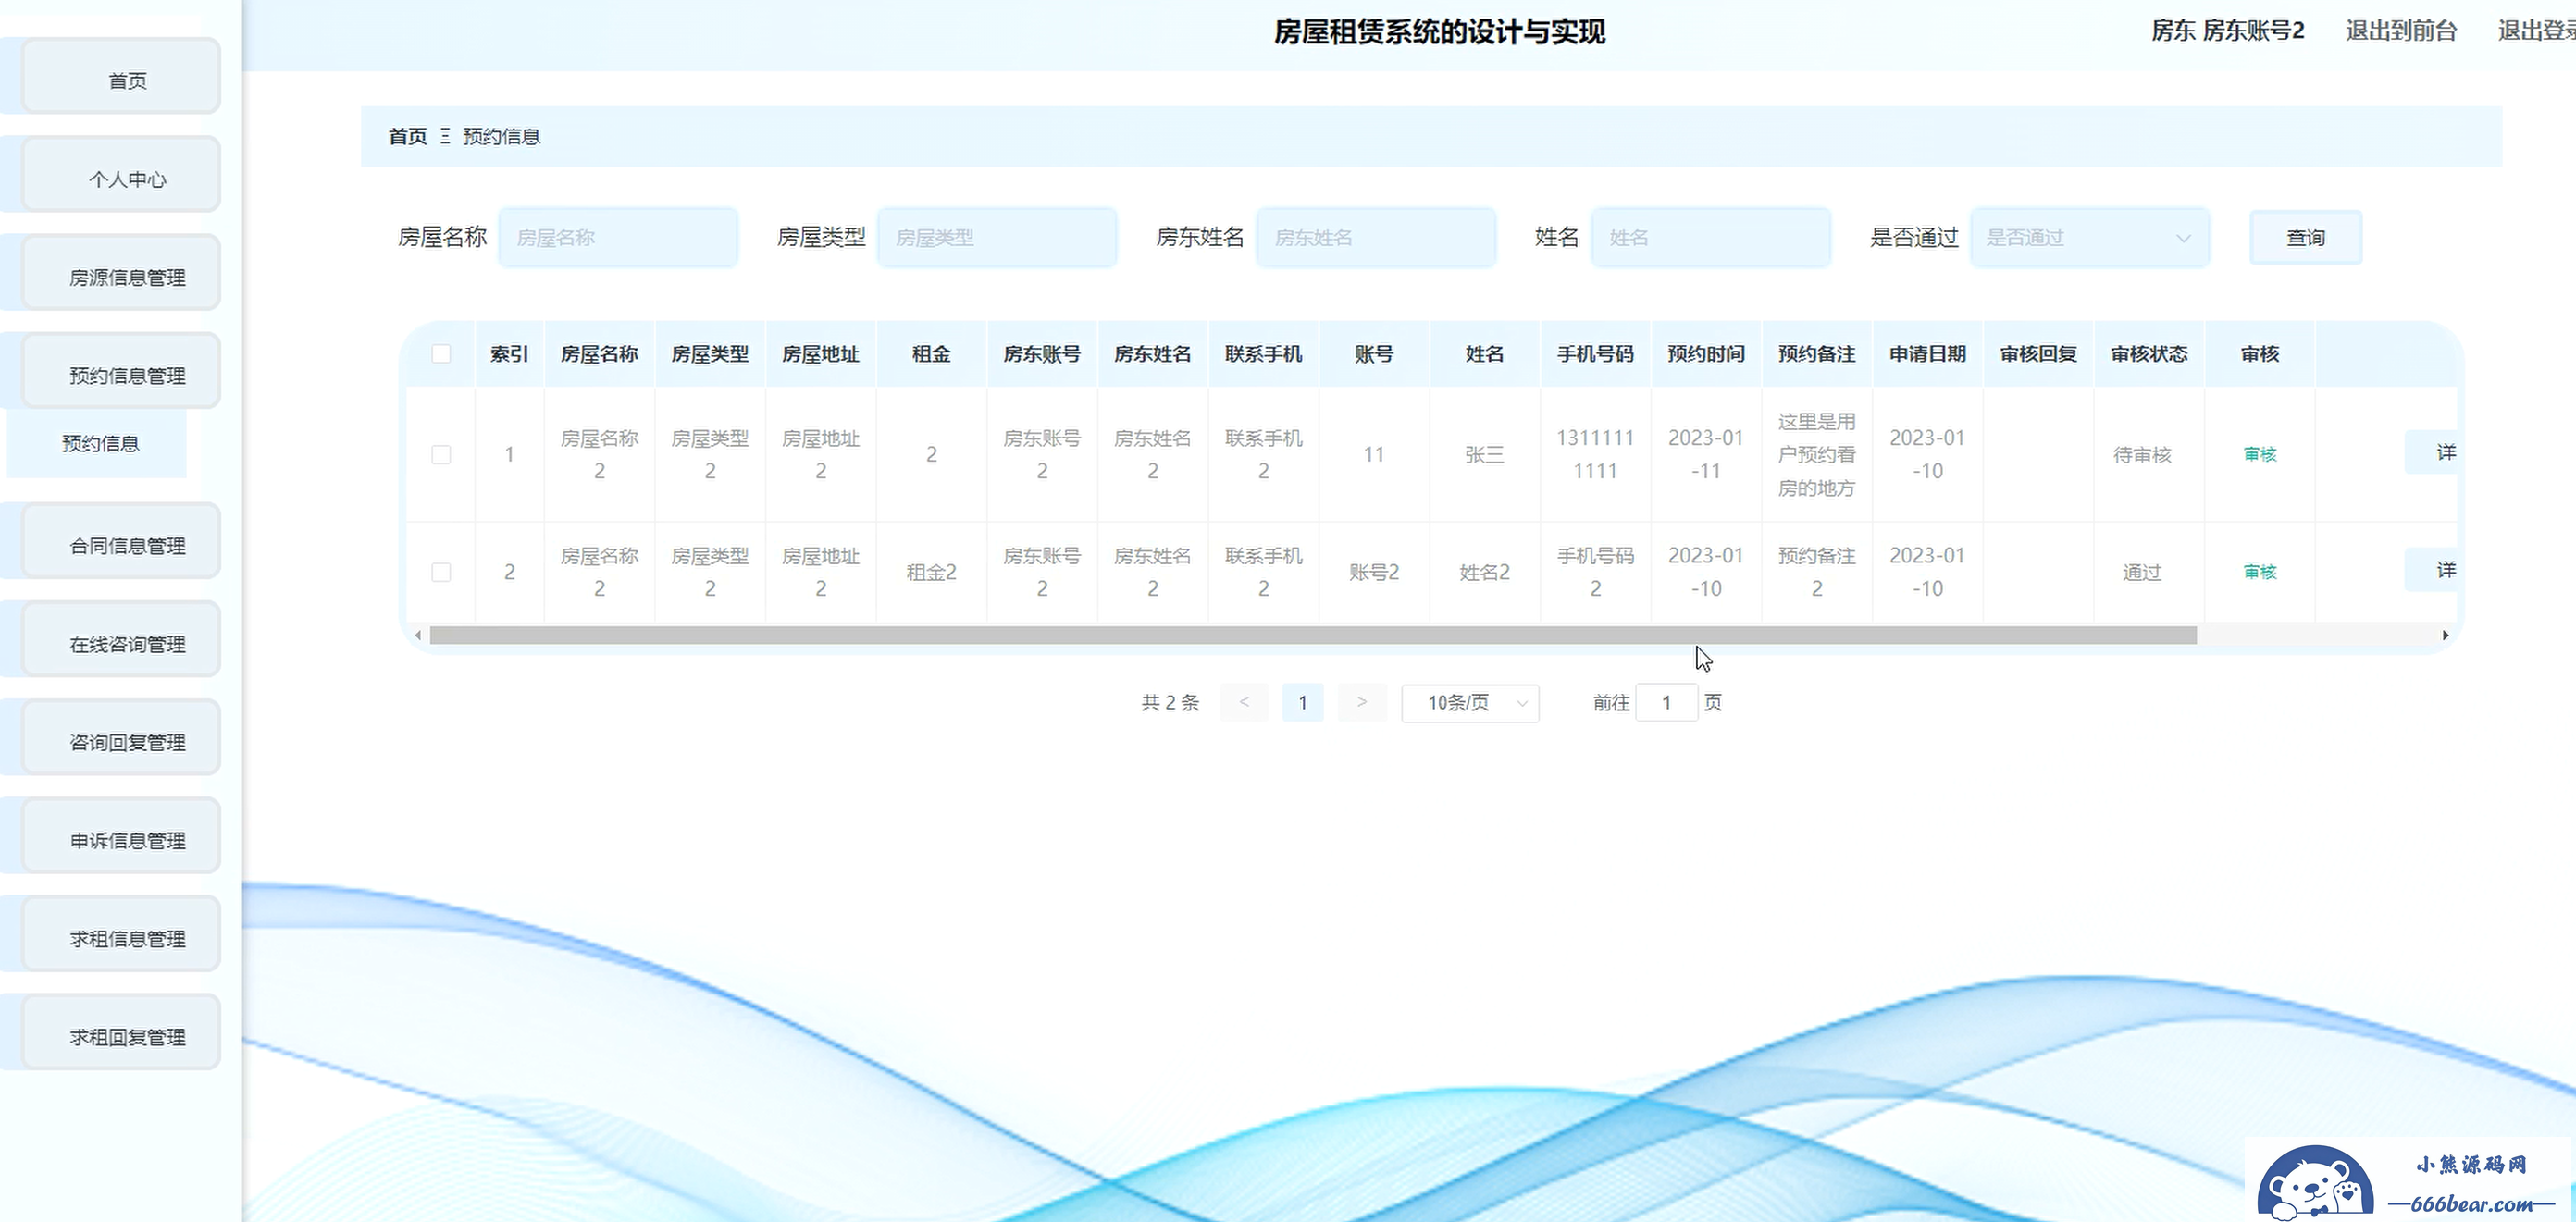Expand 求租信息管理 sidebar menu
This screenshot has width=2576, height=1222.
click(121, 934)
